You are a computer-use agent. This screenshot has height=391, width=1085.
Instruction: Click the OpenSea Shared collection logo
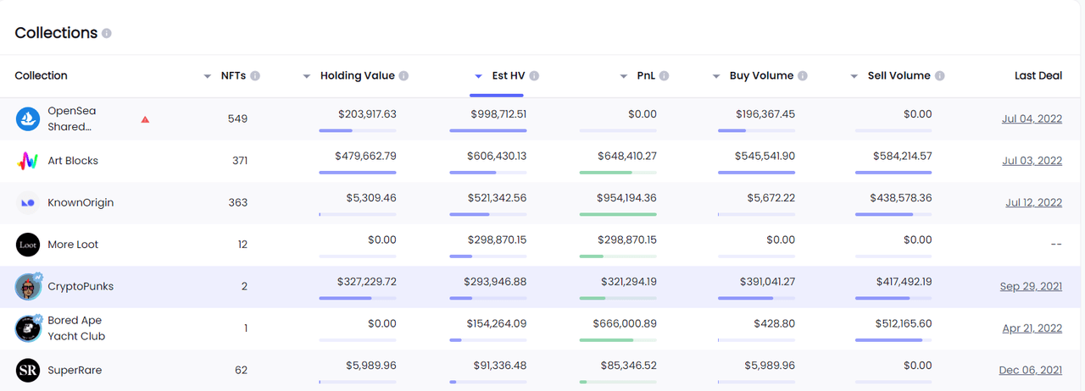28,119
